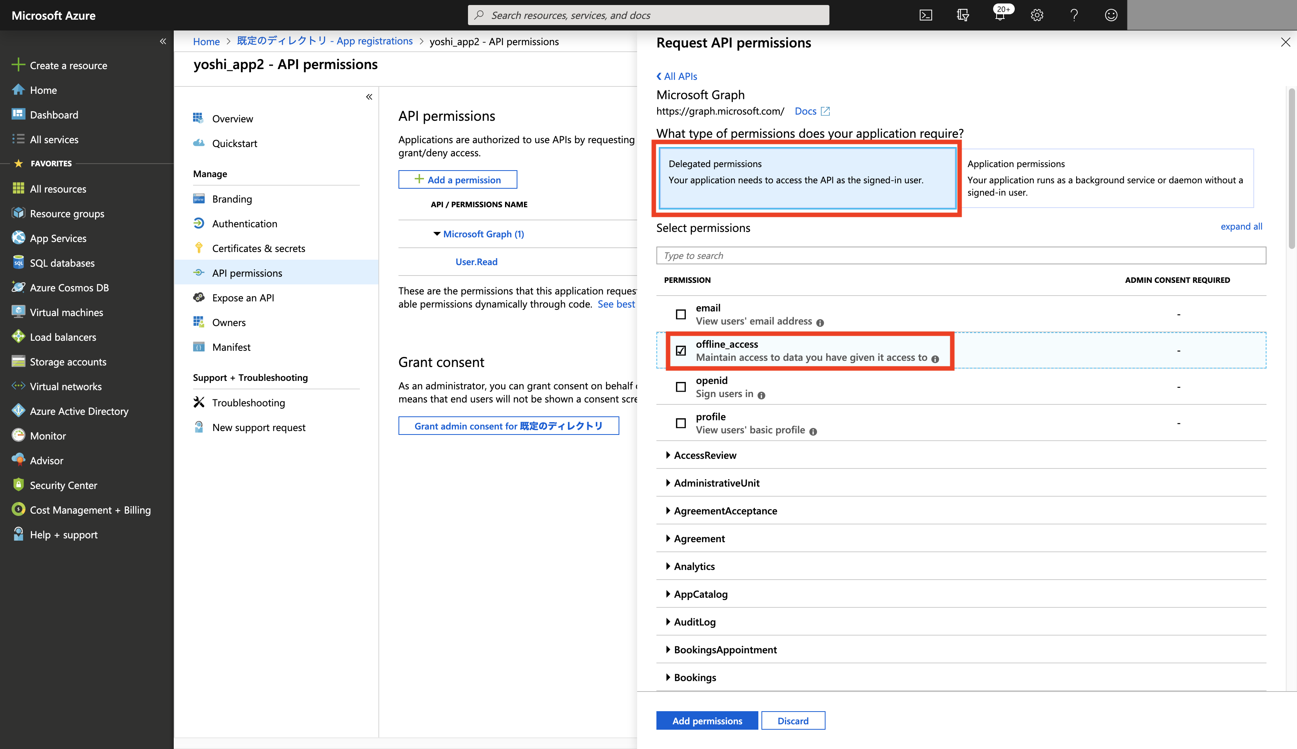Click the Dashboard icon in sidebar
This screenshot has width=1297, height=749.
pos(19,114)
